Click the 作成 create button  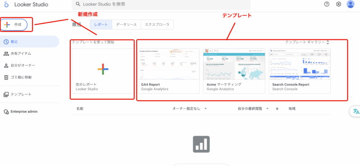click(14, 25)
